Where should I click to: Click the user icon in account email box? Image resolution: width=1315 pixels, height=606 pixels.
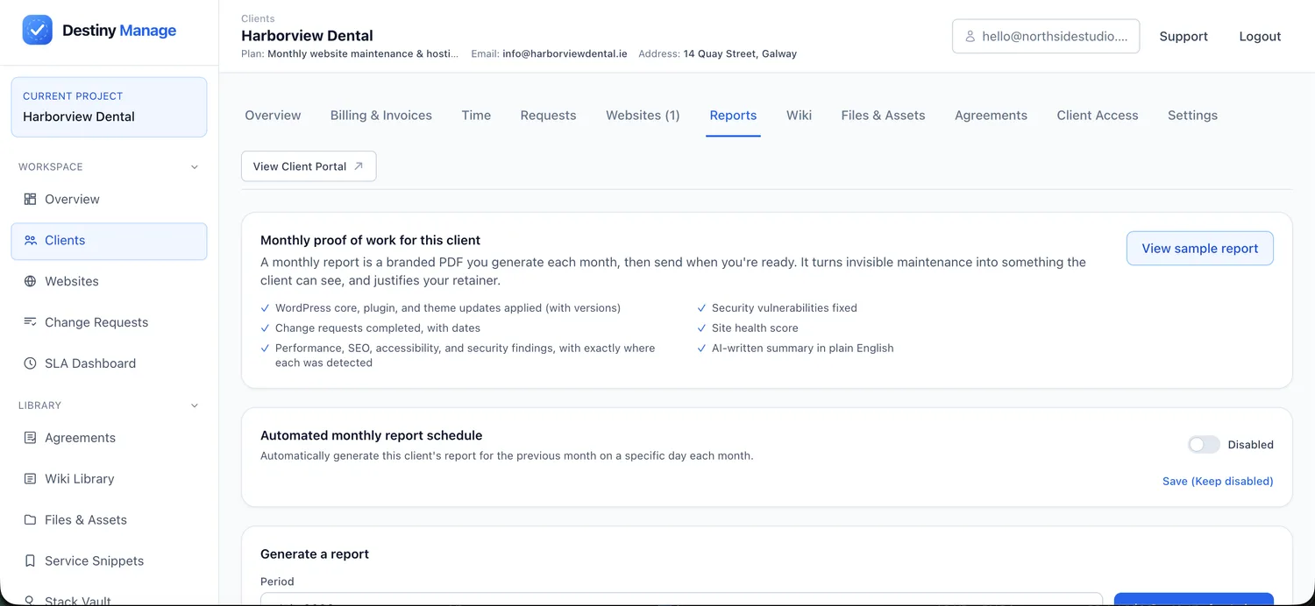tap(970, 37)
